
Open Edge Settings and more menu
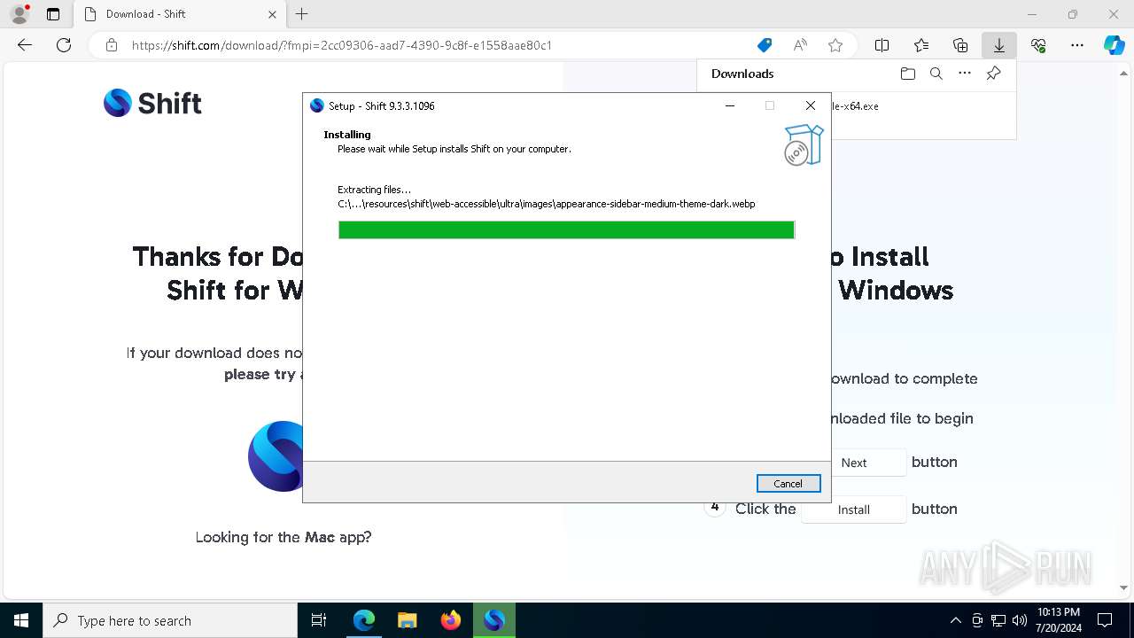coord(1077,45)
